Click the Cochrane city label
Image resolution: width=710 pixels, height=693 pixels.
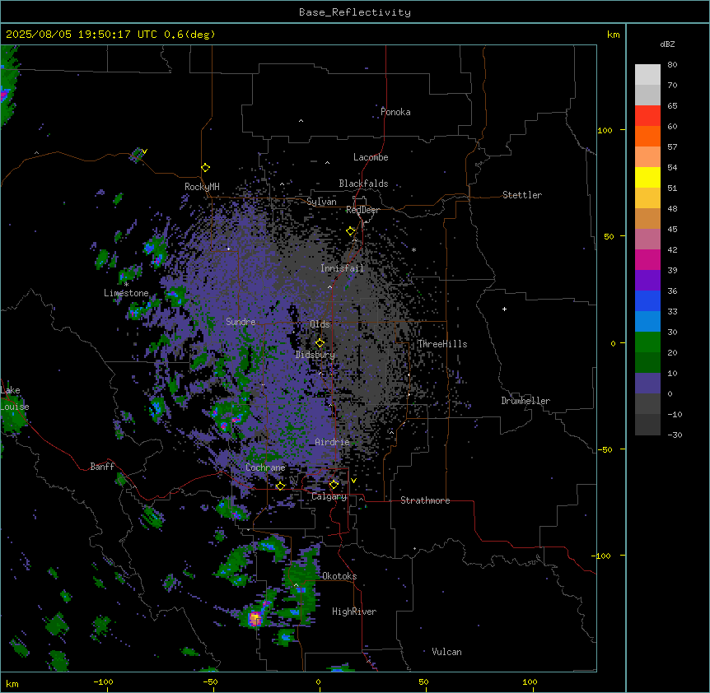(265, 467)
